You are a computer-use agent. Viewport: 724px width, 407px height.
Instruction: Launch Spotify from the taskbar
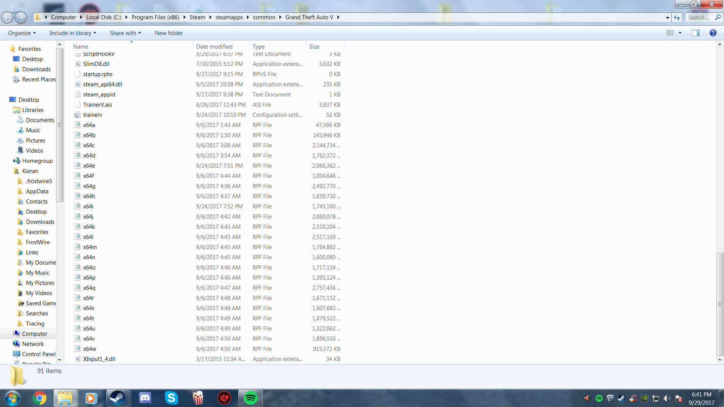click(x=250, y=398)
